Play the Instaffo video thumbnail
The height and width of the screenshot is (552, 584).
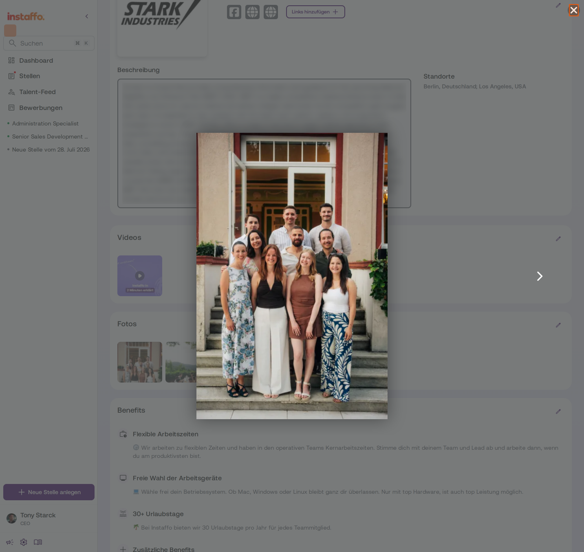click(140, 276)
